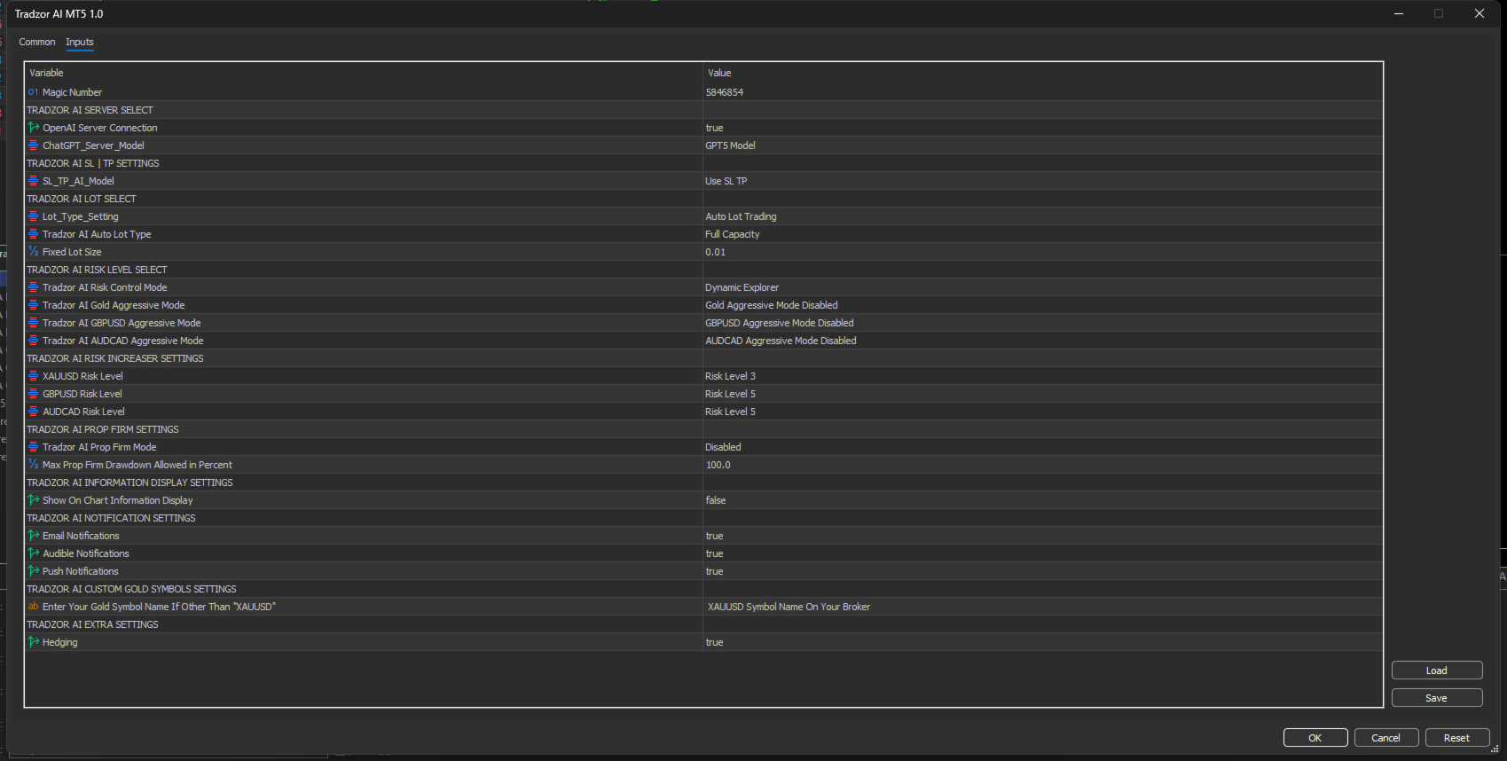
Task: Open the AUDCAD Risk Level 5 dropdown
Action: 1042,412
